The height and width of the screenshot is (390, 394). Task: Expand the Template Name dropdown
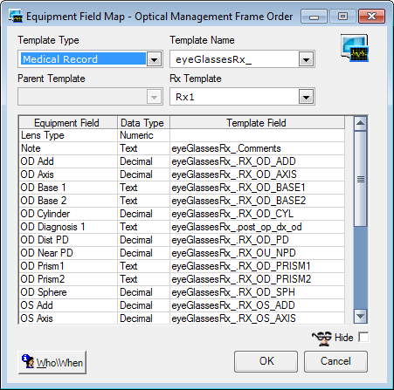pyautogui.click(x=306, y=59)
